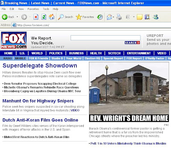
Task: Select the POLITICS navigation tab
Action: [56, 53]
